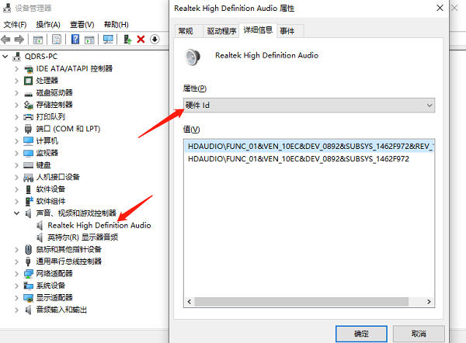Expand the 音频输入和输出 node
The width and height of the screenshot is (466, 343).
(16, 310)
